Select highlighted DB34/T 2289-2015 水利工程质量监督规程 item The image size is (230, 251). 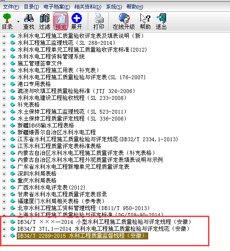click(x=82, y=236)
